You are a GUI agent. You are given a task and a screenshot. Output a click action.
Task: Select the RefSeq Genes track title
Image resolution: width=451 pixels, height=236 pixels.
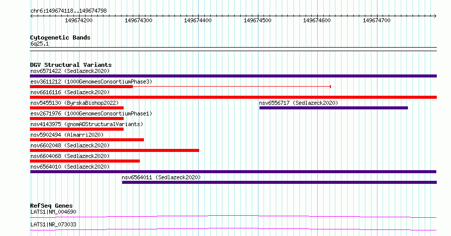[51, 206]
